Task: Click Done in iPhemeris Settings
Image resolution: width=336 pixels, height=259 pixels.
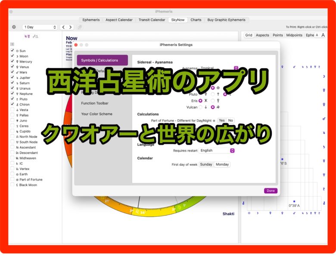Action: [271, 190]
